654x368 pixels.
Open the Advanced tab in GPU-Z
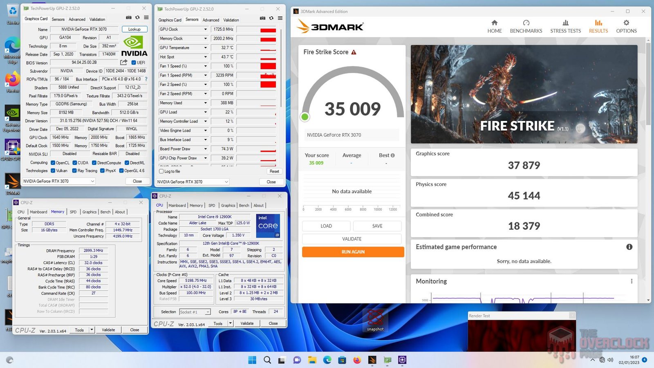pos(77,19)
